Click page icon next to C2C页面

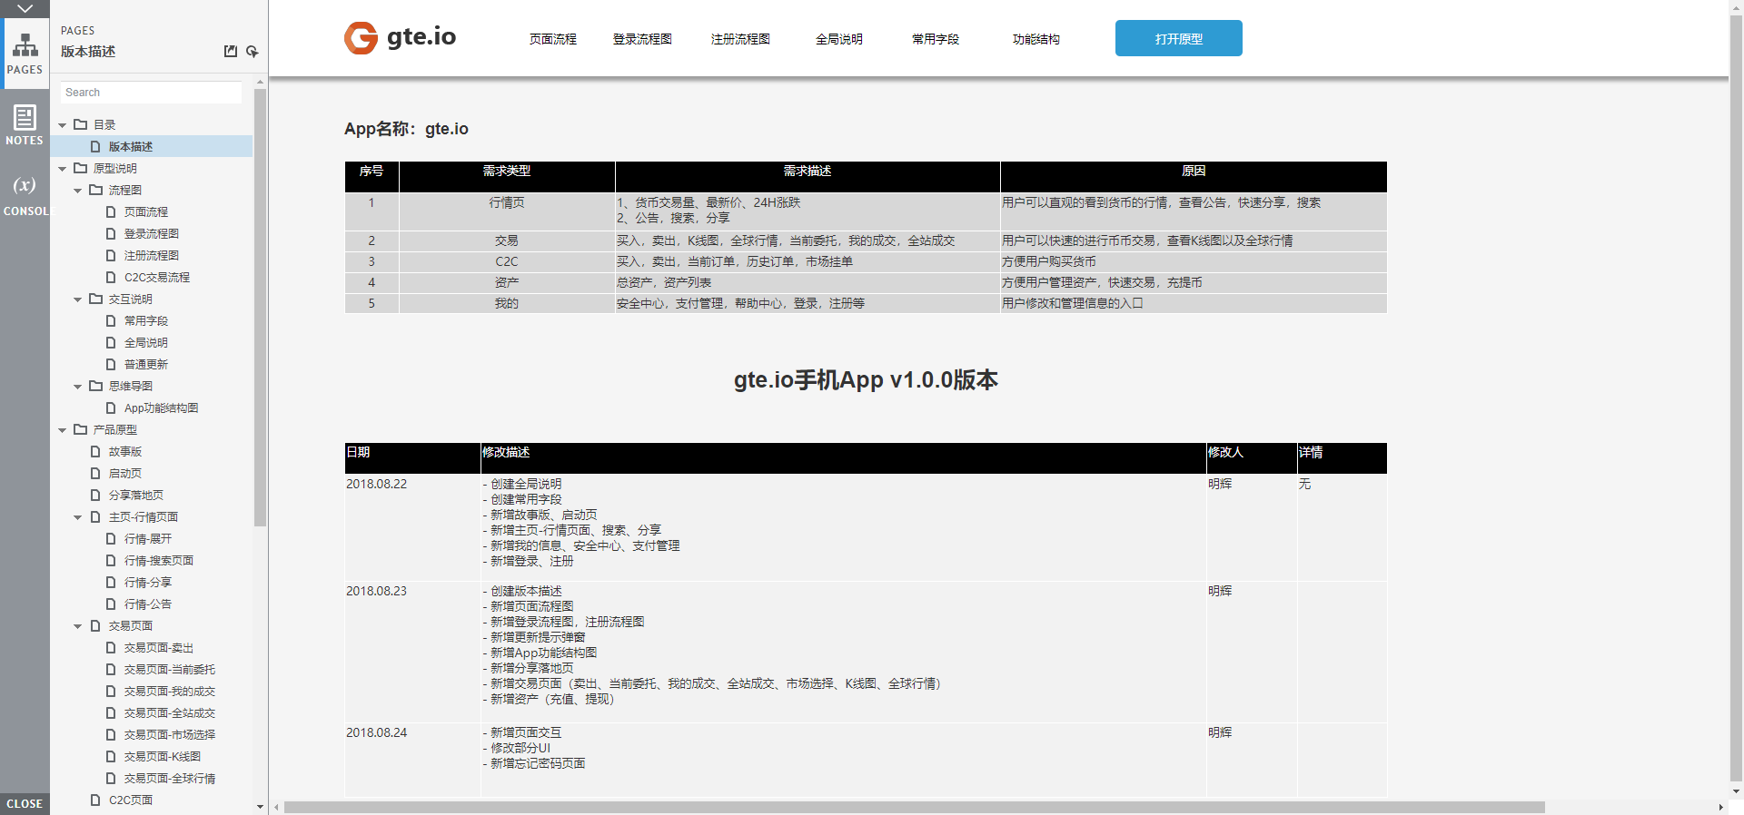coord(95,800)
